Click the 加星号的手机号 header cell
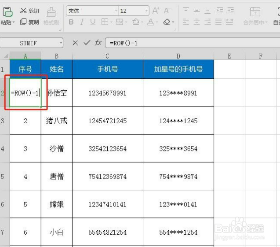Image resolution: width=280 pixels, height=247 pixels. (178, 69)
